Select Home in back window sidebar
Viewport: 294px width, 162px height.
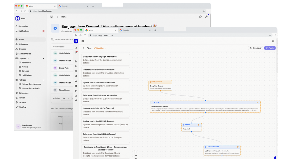[x=30, y=39]
